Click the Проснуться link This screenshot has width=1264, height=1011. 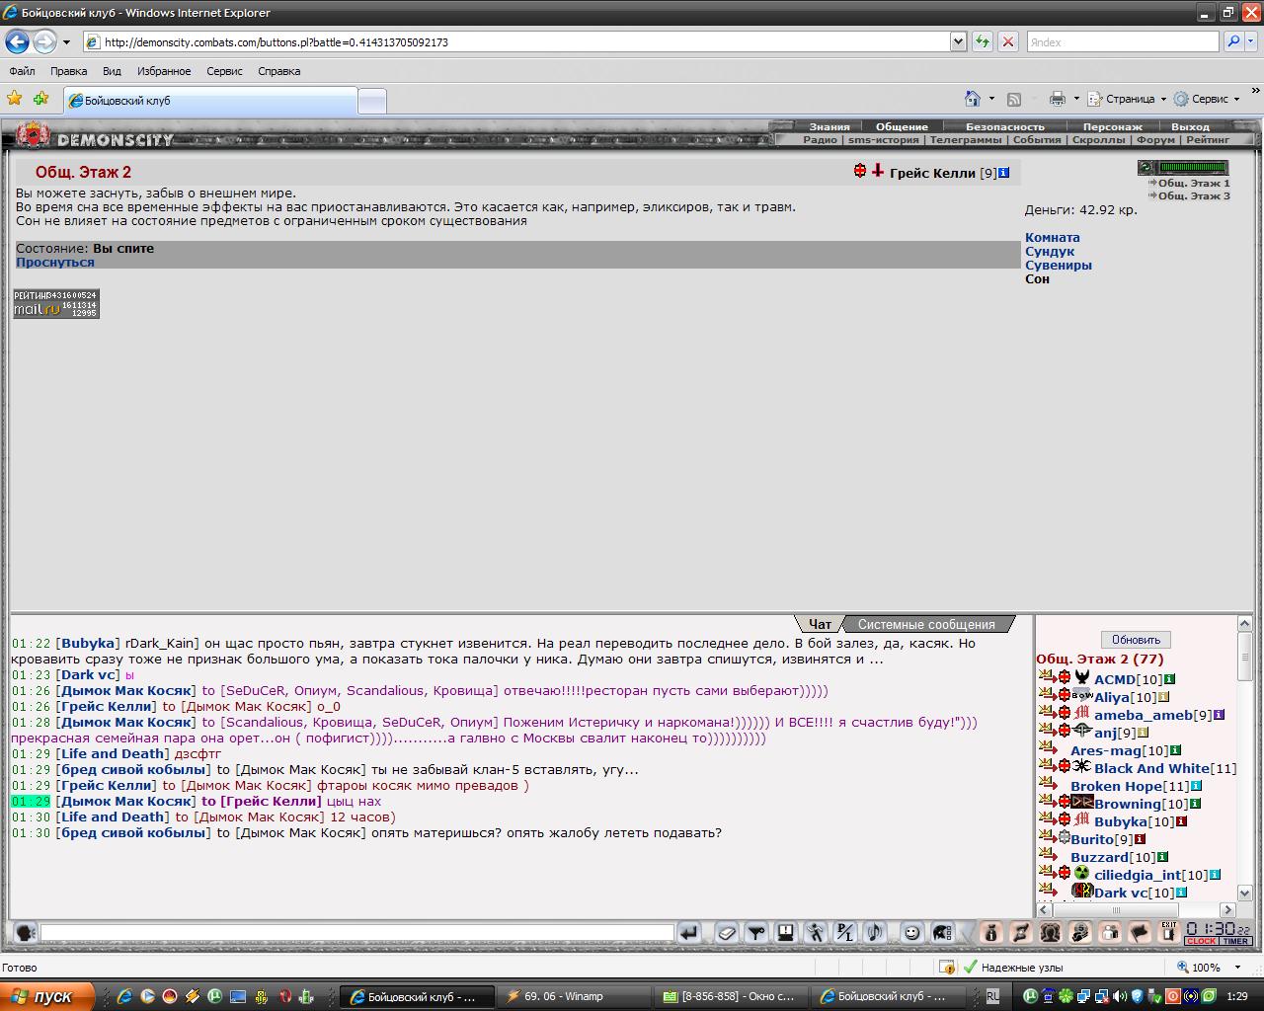pyautogui.click(x=55, y=262)
